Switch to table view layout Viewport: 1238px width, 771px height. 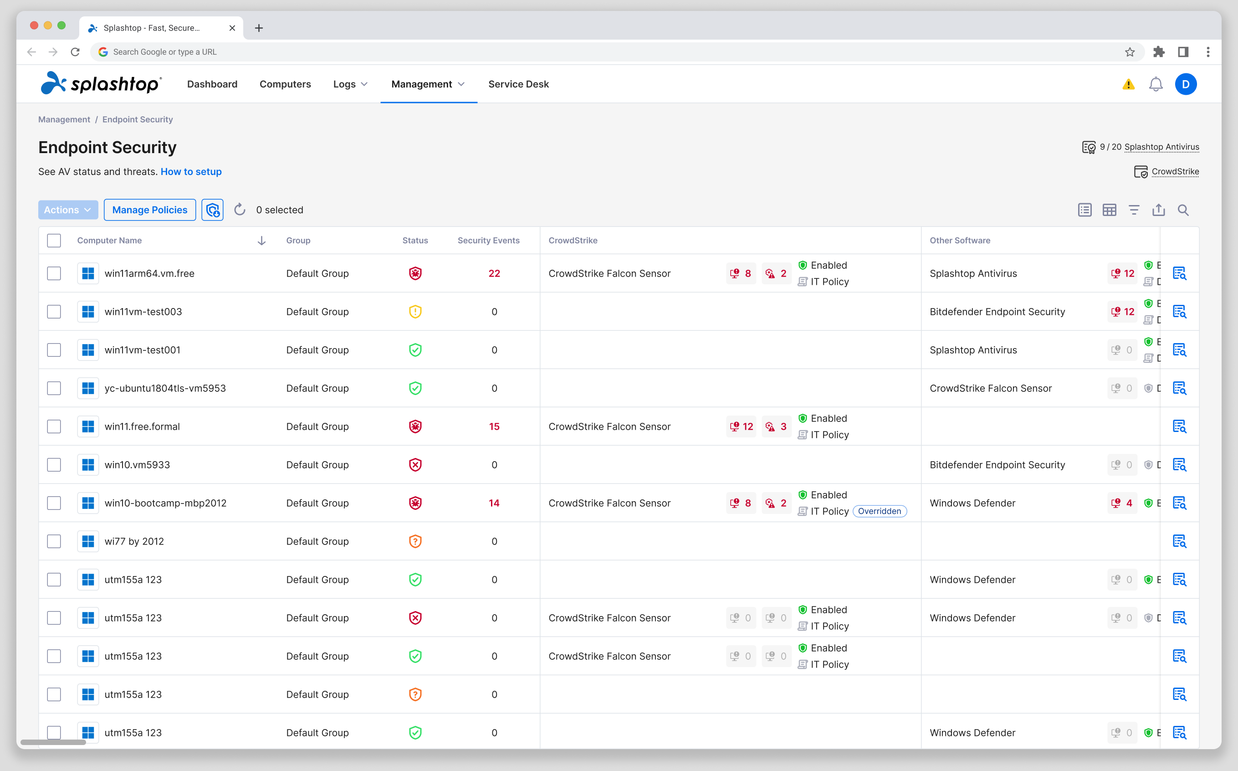click(1110, 210)
